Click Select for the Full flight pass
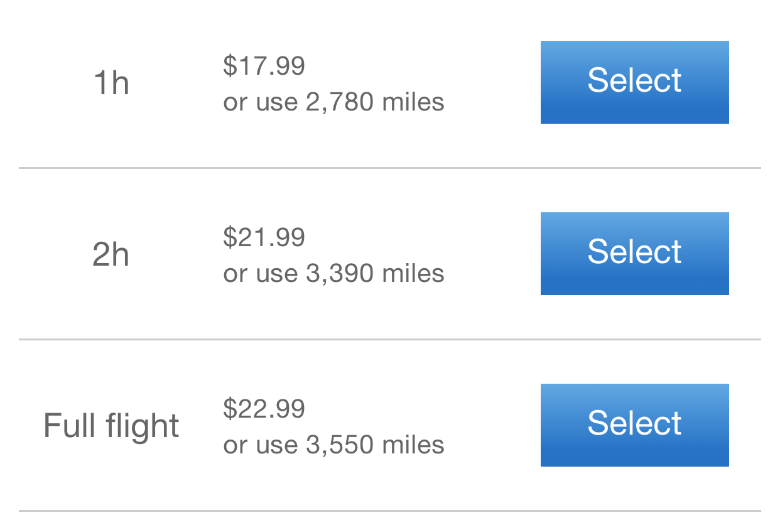Viewport: 780px width, 520px height. point(634,425)
